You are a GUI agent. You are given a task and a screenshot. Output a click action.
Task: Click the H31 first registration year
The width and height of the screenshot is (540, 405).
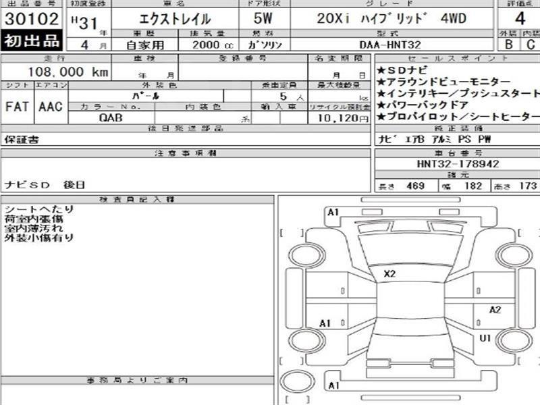pos(85,23)
